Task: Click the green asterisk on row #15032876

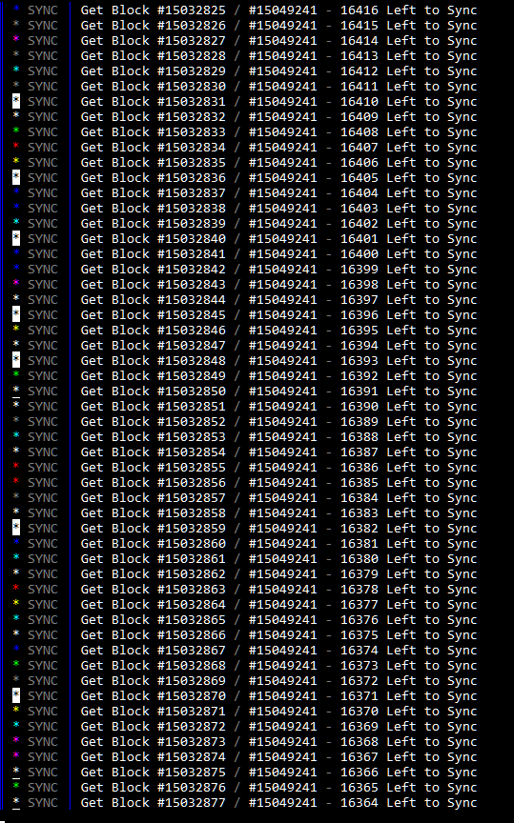Action: [16, 785]
